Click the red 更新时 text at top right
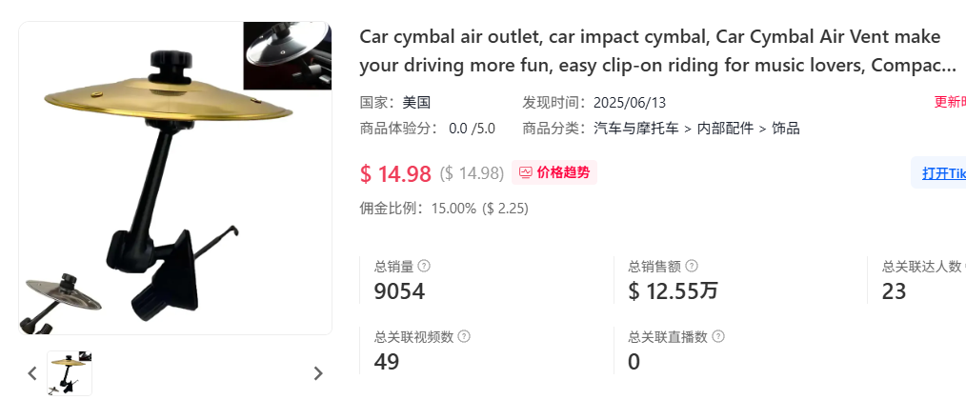966x420 pixels. tap(950, 102)
